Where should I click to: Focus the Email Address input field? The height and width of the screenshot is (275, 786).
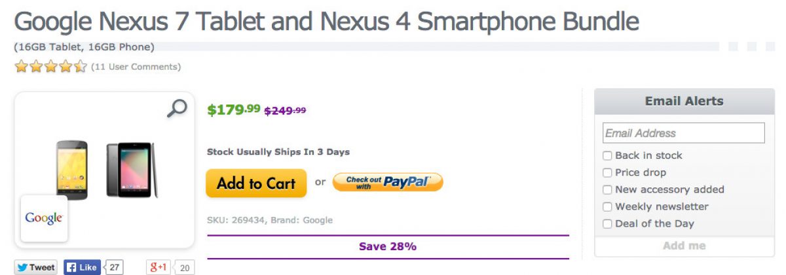tap(683, 133)
